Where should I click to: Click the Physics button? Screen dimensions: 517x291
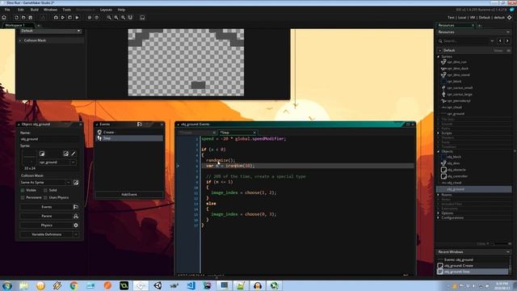click(47, 226)
